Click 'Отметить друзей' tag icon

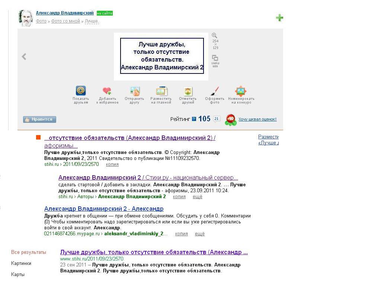[x=188, y=91]
